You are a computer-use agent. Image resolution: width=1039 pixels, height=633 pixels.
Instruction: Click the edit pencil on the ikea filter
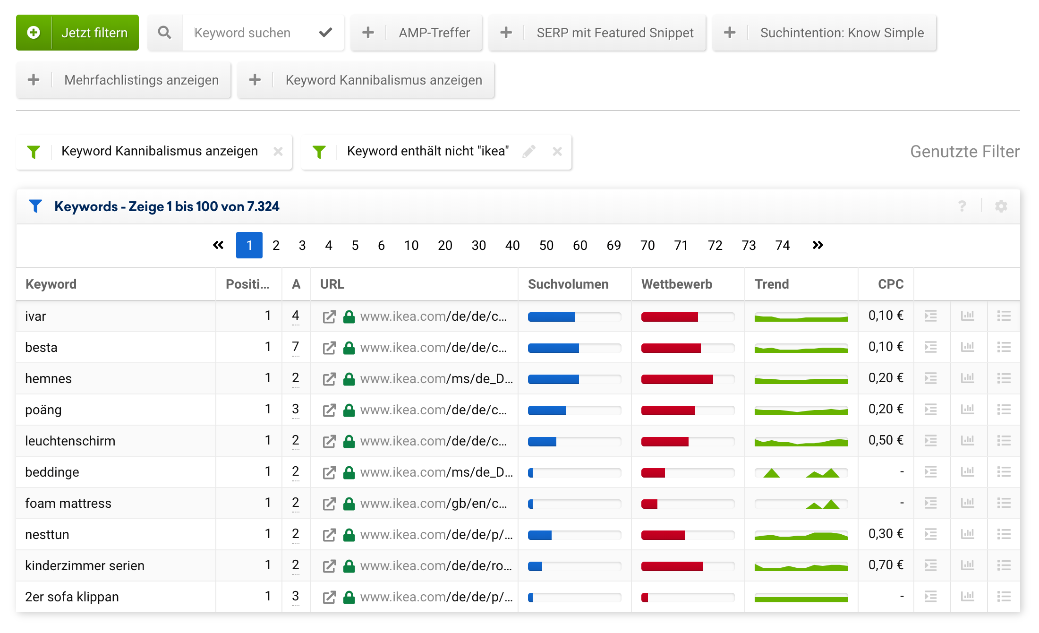coord(529,151)
